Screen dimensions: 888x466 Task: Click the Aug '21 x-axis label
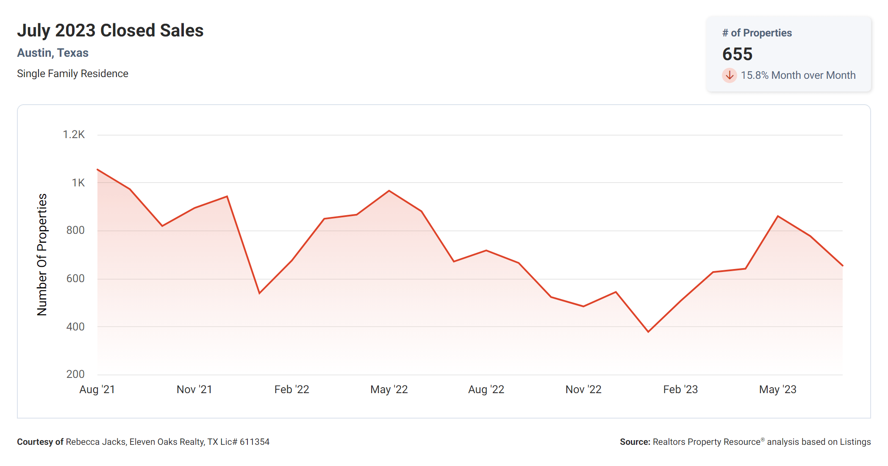point(97,389)
